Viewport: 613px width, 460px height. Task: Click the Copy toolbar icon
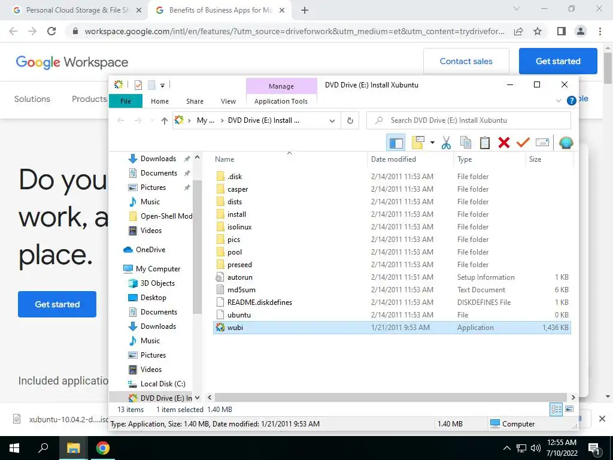tap(465, 143)
